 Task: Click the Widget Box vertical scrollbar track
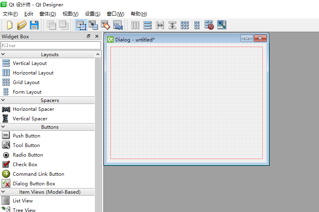click(x=98, y=134)
